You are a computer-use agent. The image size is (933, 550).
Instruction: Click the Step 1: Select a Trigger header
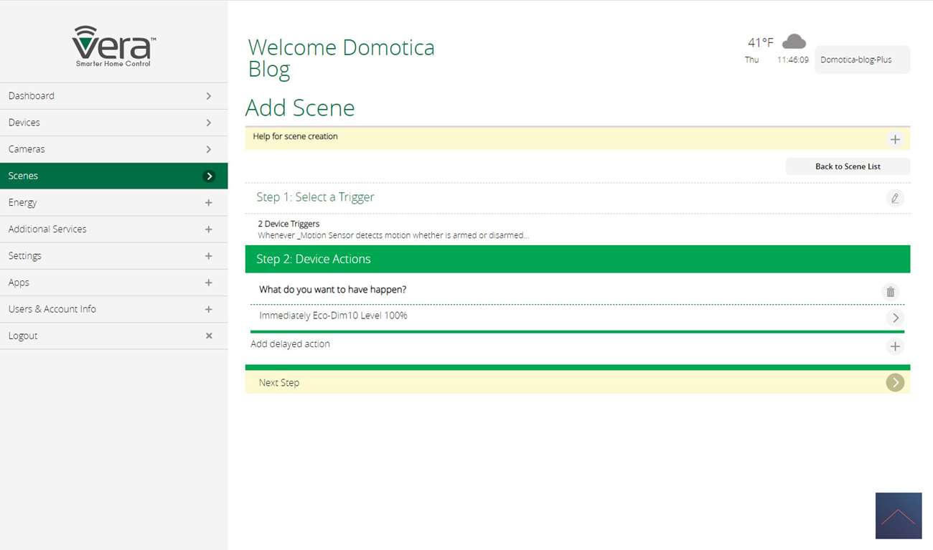point(316,197)
